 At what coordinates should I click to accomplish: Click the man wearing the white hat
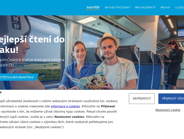tap(116, 61)
